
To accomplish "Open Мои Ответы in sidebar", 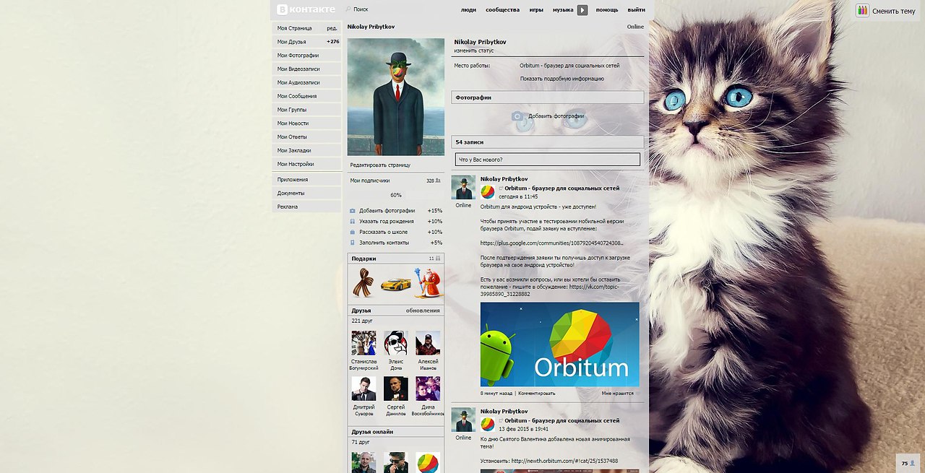I will point(307,136).
